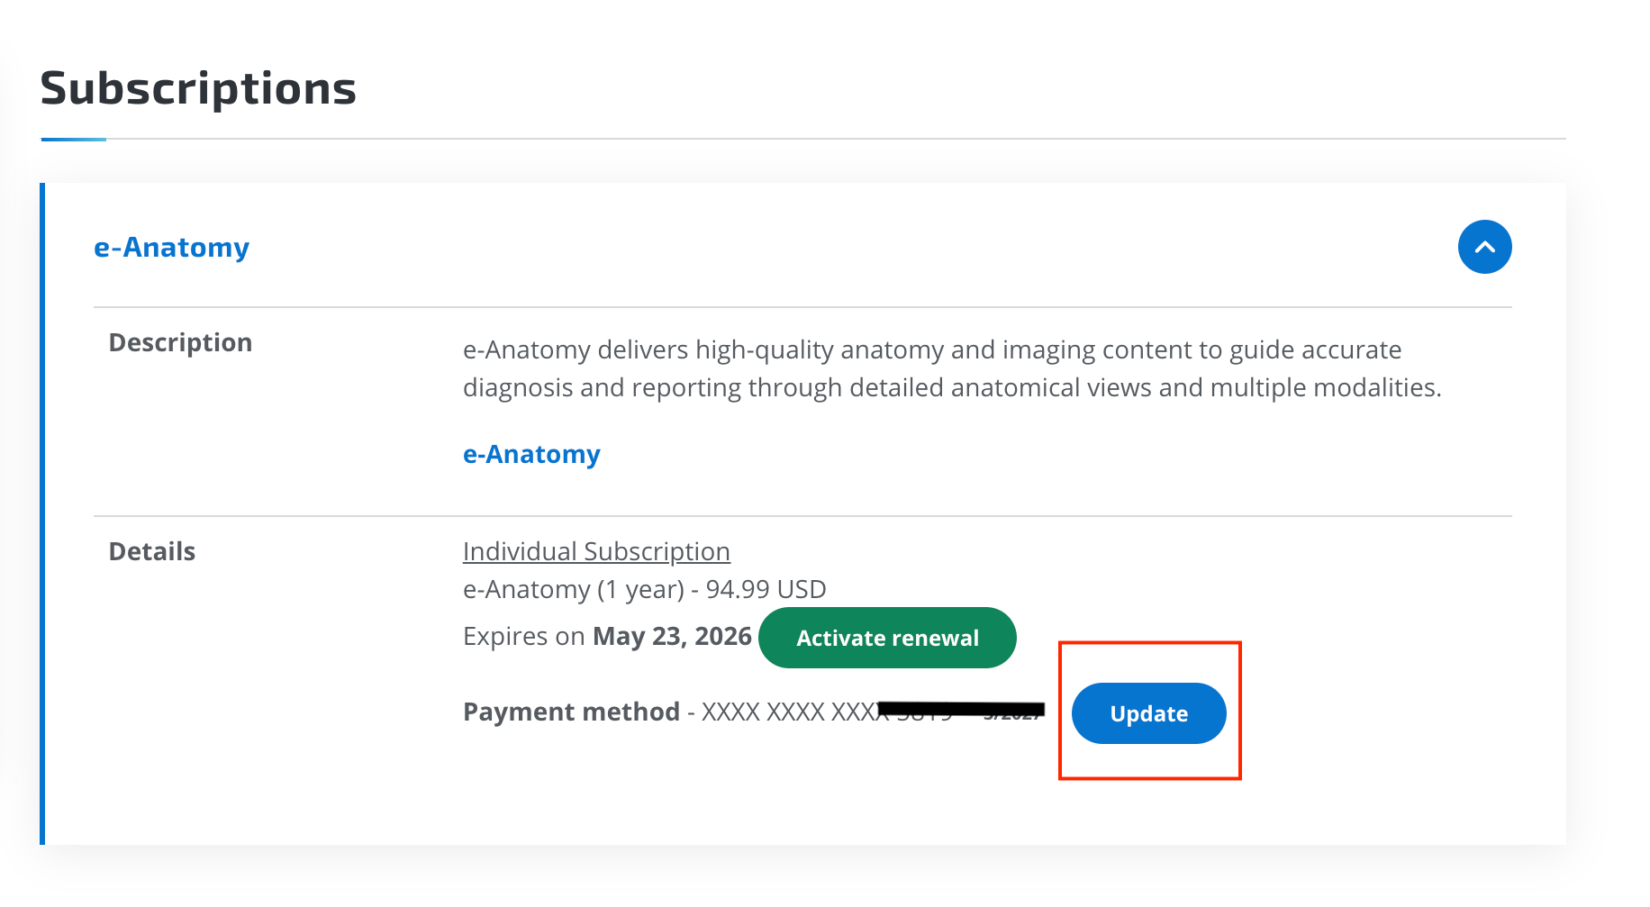Click the Subscriptions page heading
This screenshot has height=907, width=1650.
[198, 88]
